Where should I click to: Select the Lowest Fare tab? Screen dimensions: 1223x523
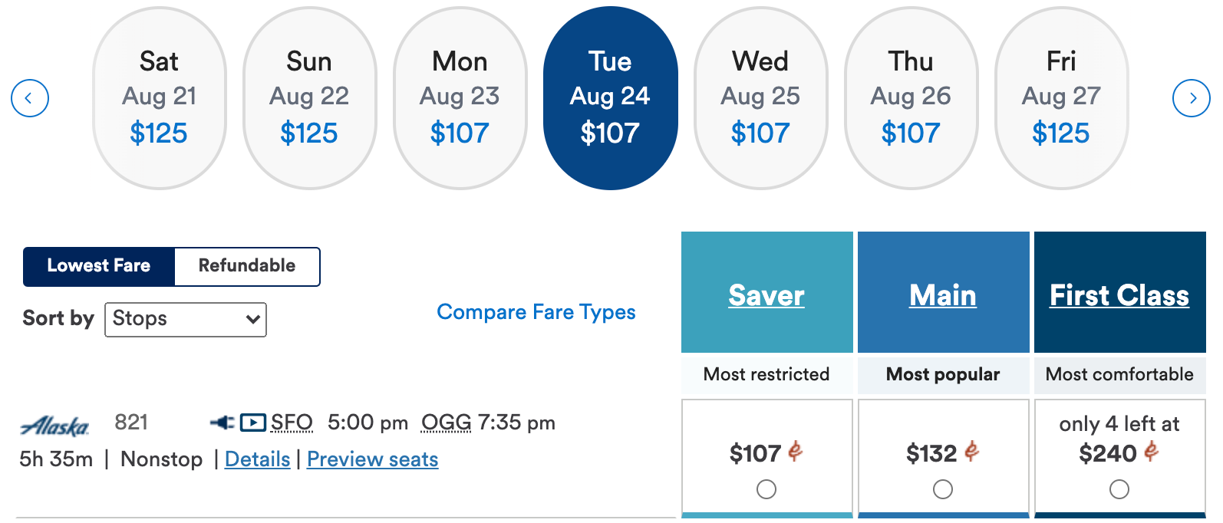(99, 266)
